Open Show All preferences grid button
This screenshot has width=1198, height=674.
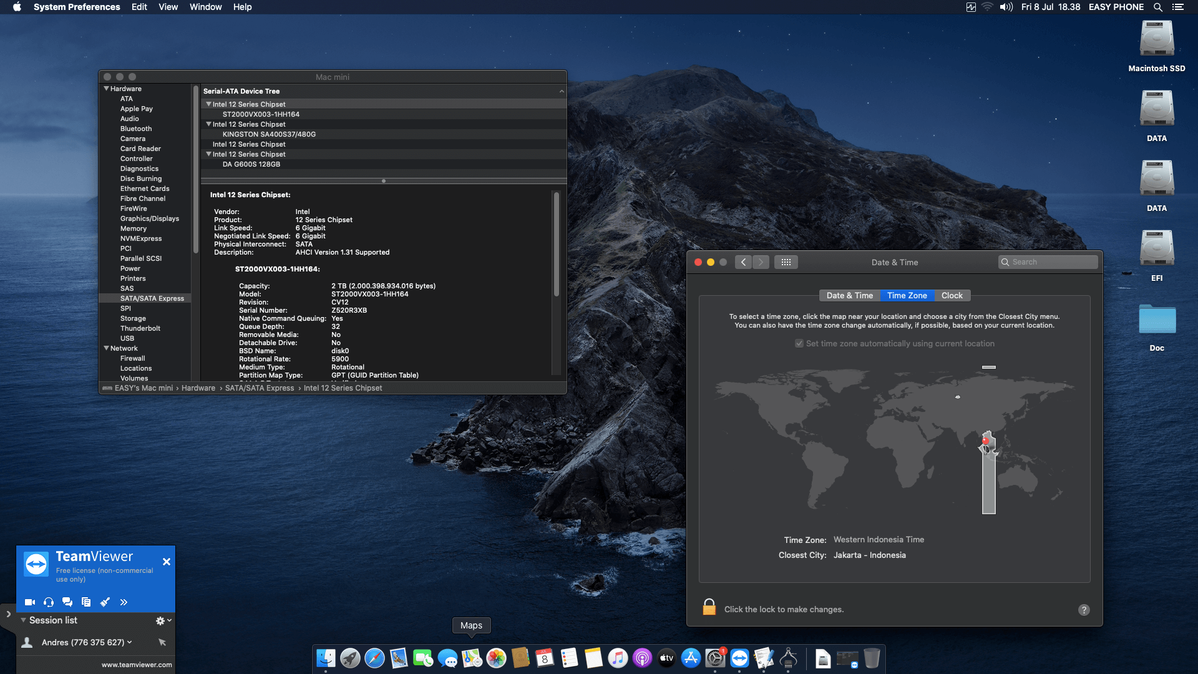coord(786,262)
